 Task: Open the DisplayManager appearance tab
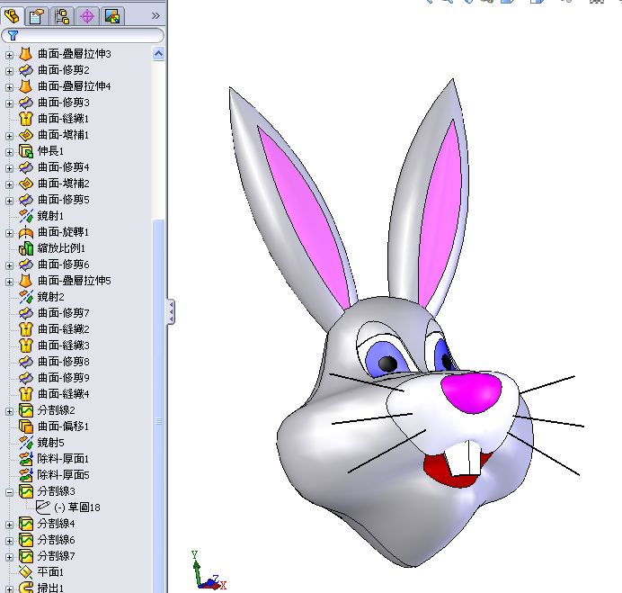click(x=112, y=17)
